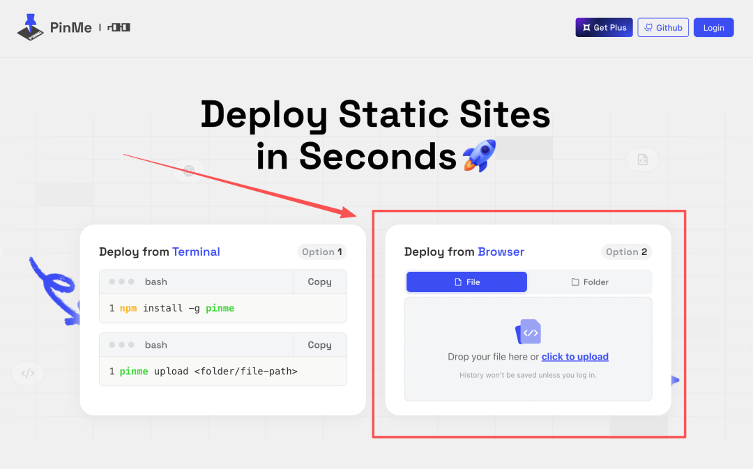Click the Option 2 badge
753x469 pixels.
(x=626, y=252)
